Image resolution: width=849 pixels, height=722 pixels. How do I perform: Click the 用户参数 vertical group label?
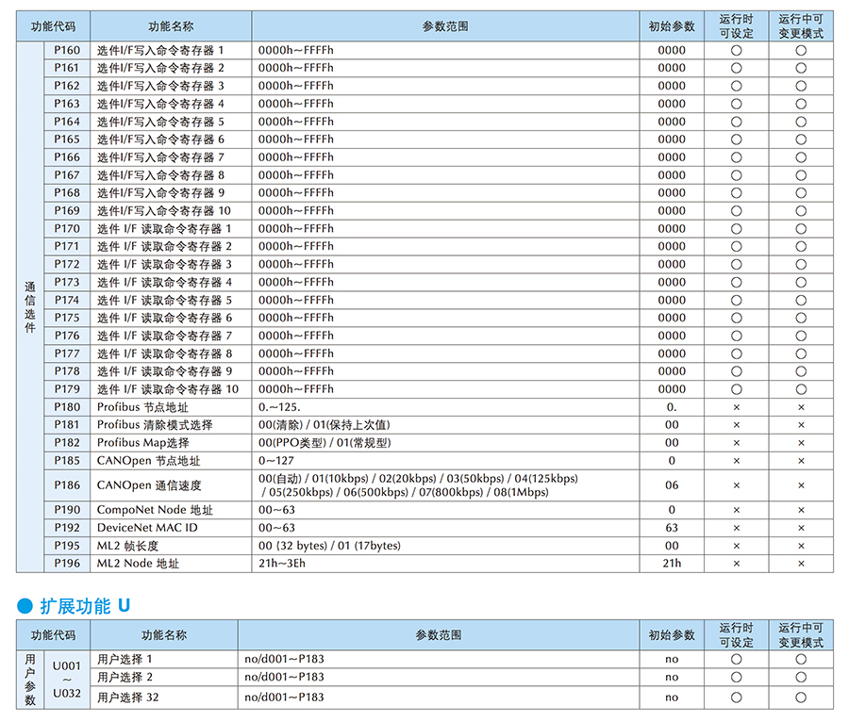(30, 679)
